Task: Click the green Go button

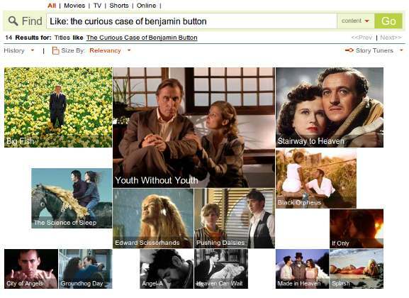Action: coord(388,21)
